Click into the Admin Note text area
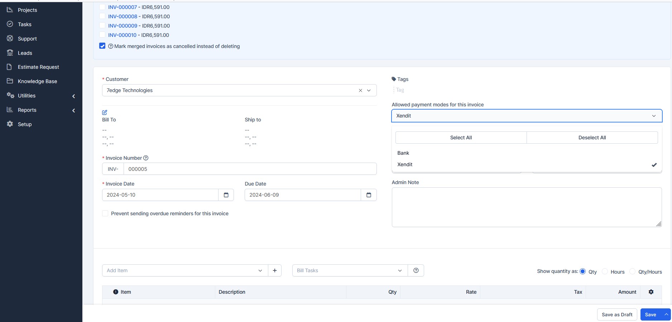672x322 pixels. pyautogui.click(x=526, y=207)
